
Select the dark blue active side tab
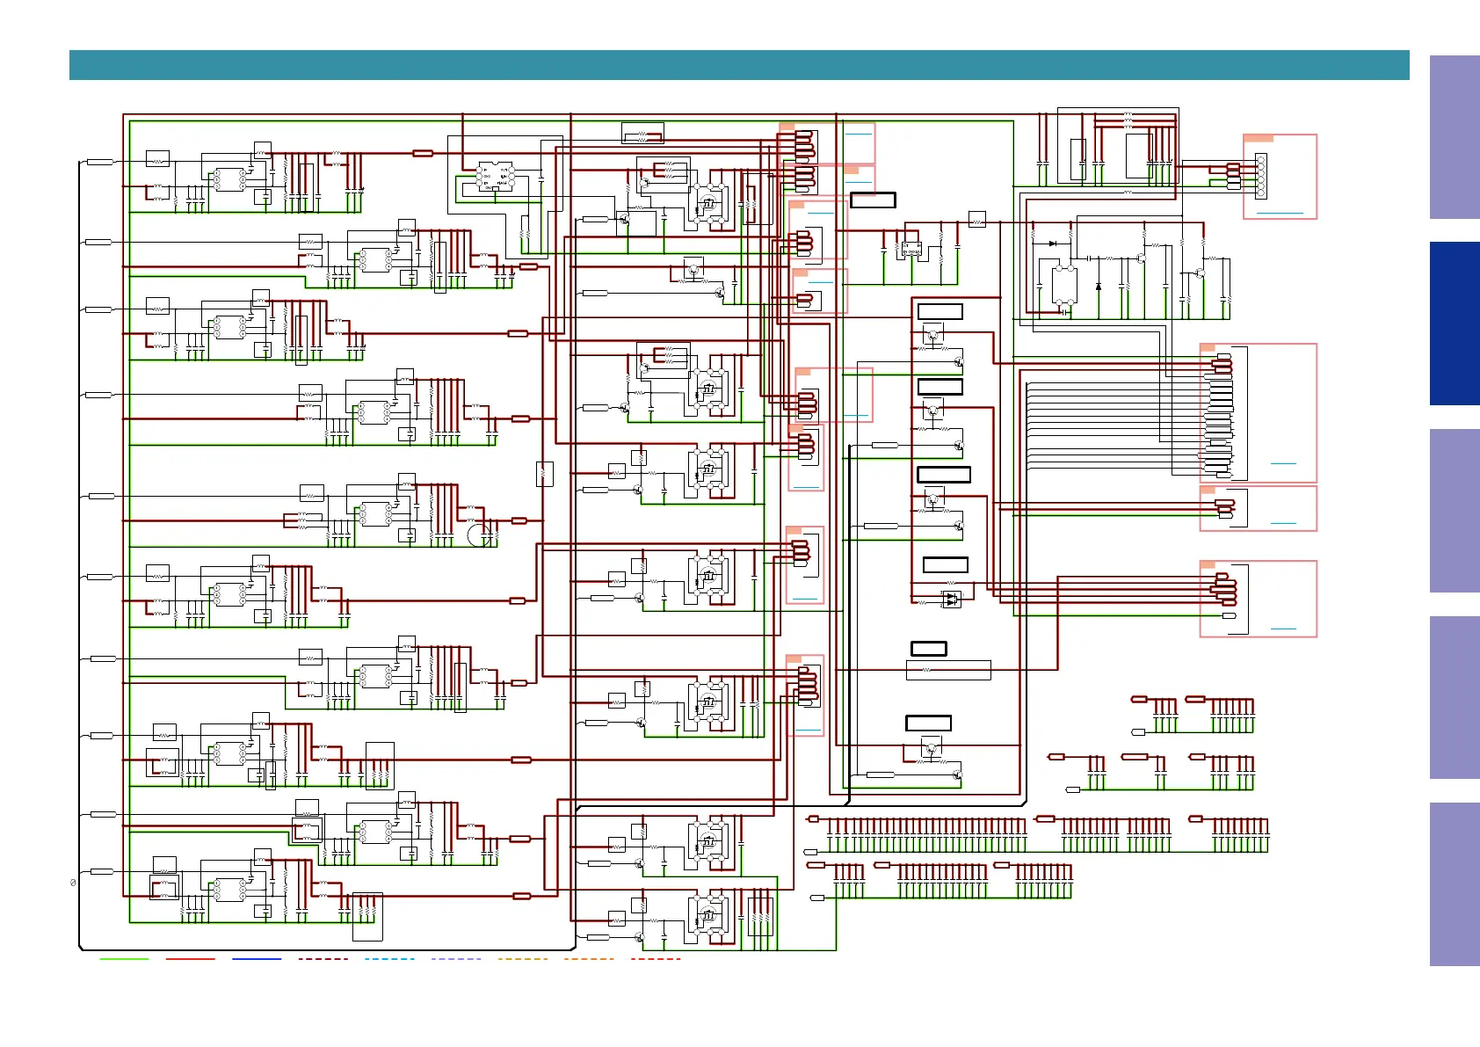pyautogui.click(x=1455, y=324)
